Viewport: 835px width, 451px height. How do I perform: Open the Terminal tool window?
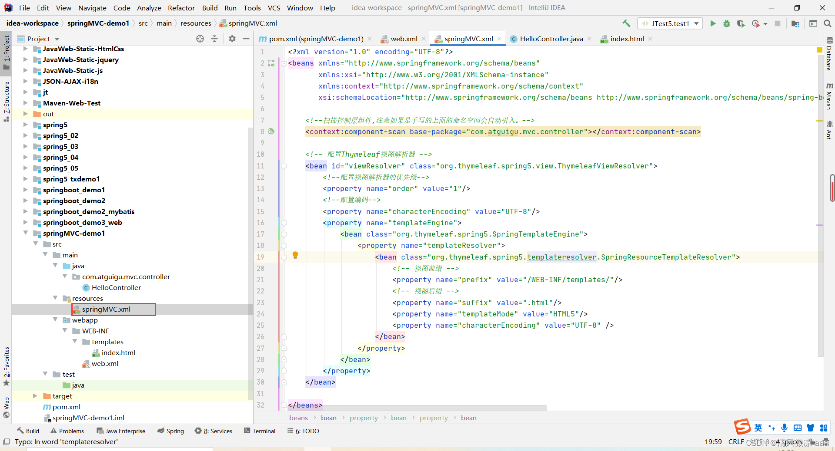(x=260, y=431)
